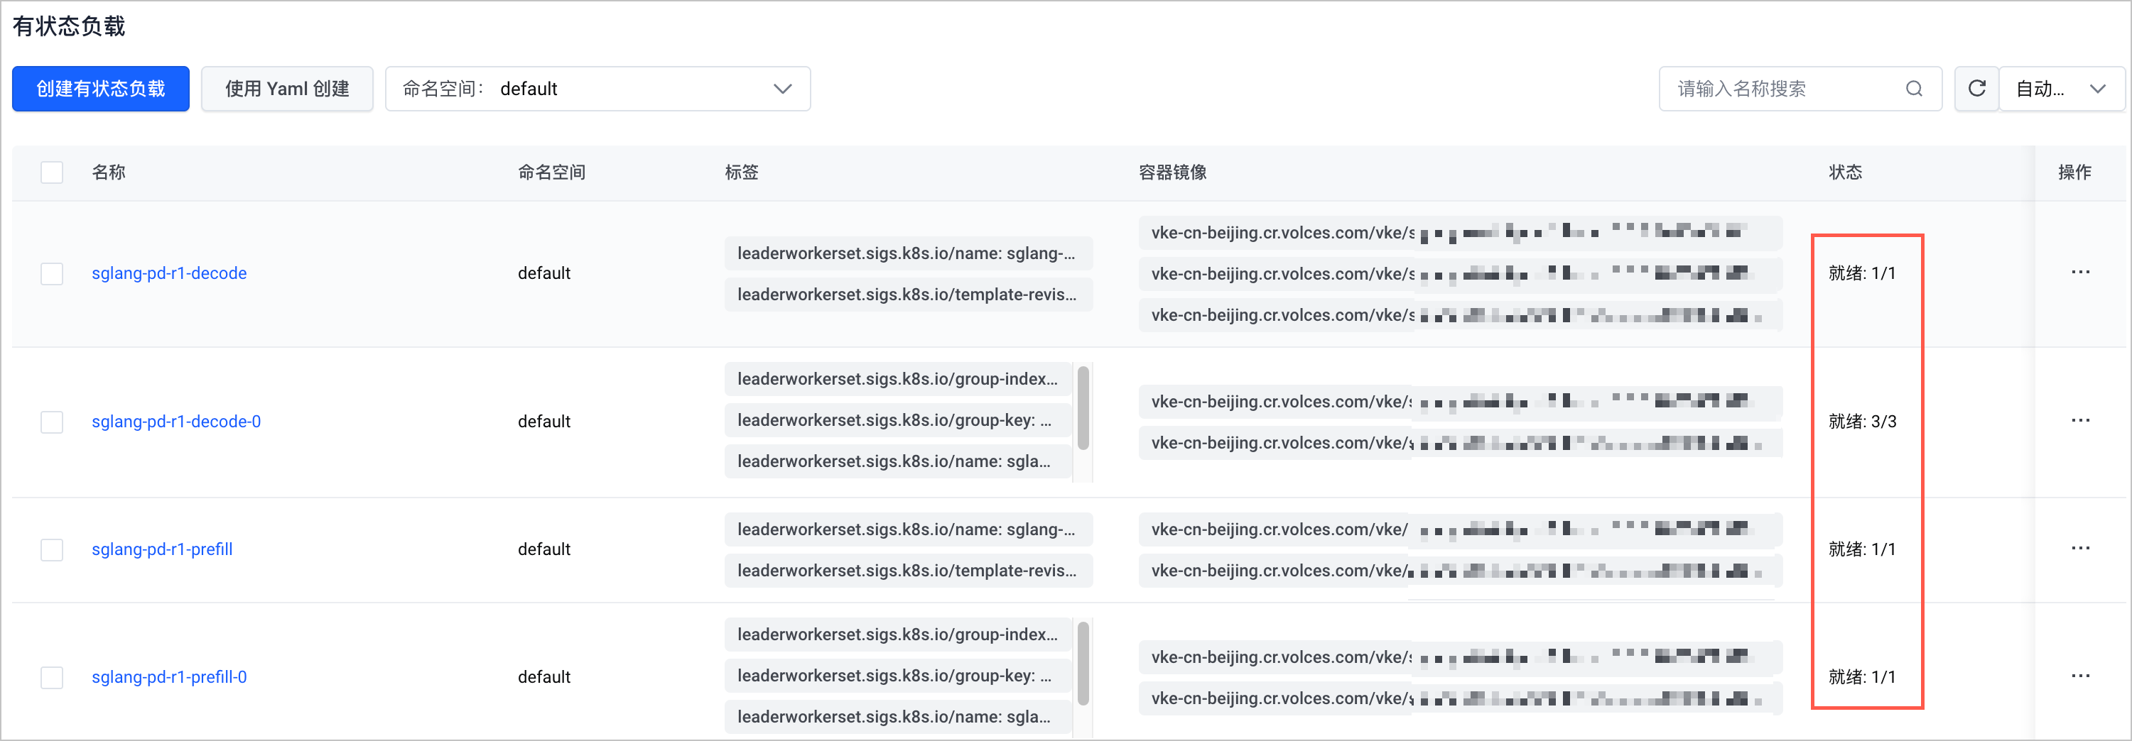The width and height of the screenshot is (2132, 741).
Task: Open the sglang-pd-r1-decode-0 link
Action: [x=176, y=422]
